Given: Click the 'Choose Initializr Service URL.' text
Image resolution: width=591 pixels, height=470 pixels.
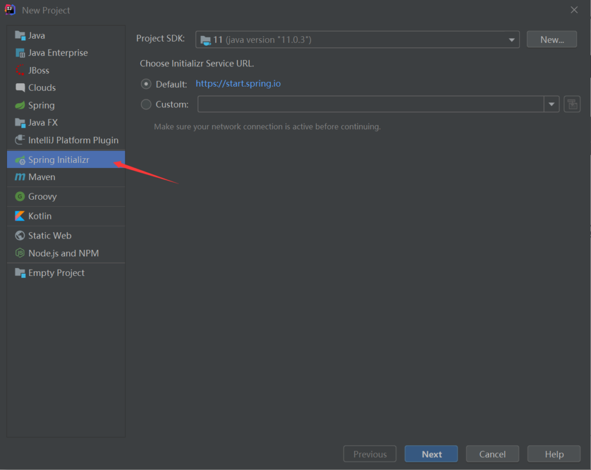Looking at the screenshot, I should pyautogui.click(x=197, y=64).
